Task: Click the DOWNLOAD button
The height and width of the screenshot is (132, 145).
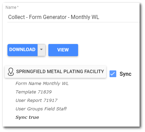Action: (23, 50)
